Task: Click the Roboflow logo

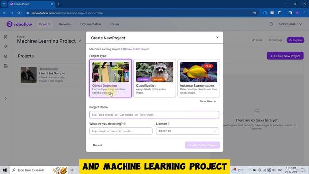Action: coord(19,24)
